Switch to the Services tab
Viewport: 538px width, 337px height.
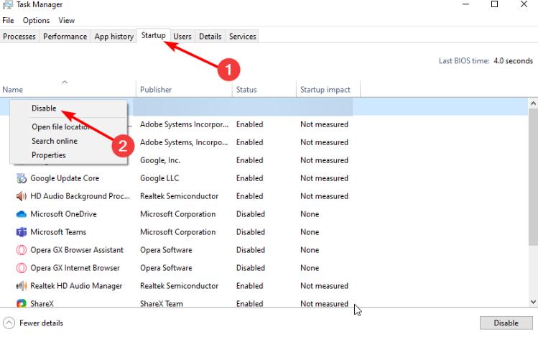point(242,37)
